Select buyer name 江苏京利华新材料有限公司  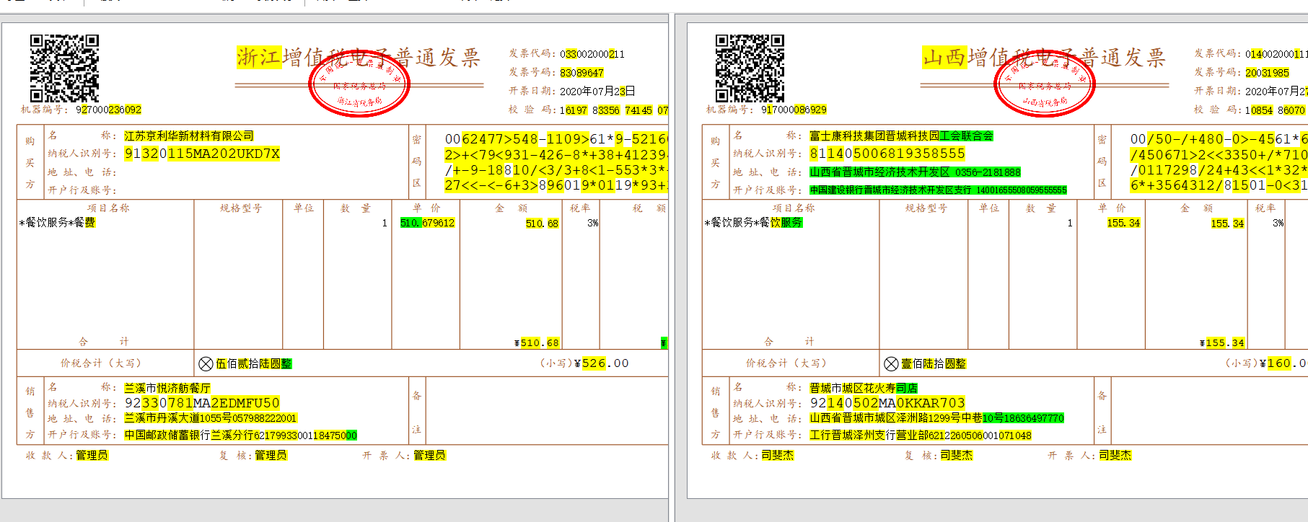tap(189, 136)
